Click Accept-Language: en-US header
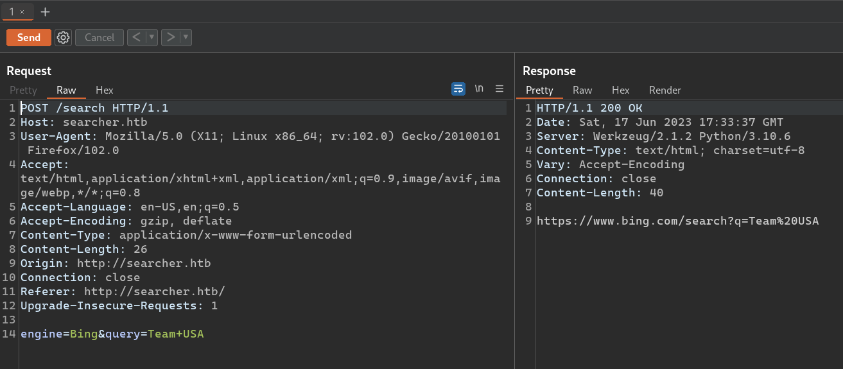 (x=130, y=207)
